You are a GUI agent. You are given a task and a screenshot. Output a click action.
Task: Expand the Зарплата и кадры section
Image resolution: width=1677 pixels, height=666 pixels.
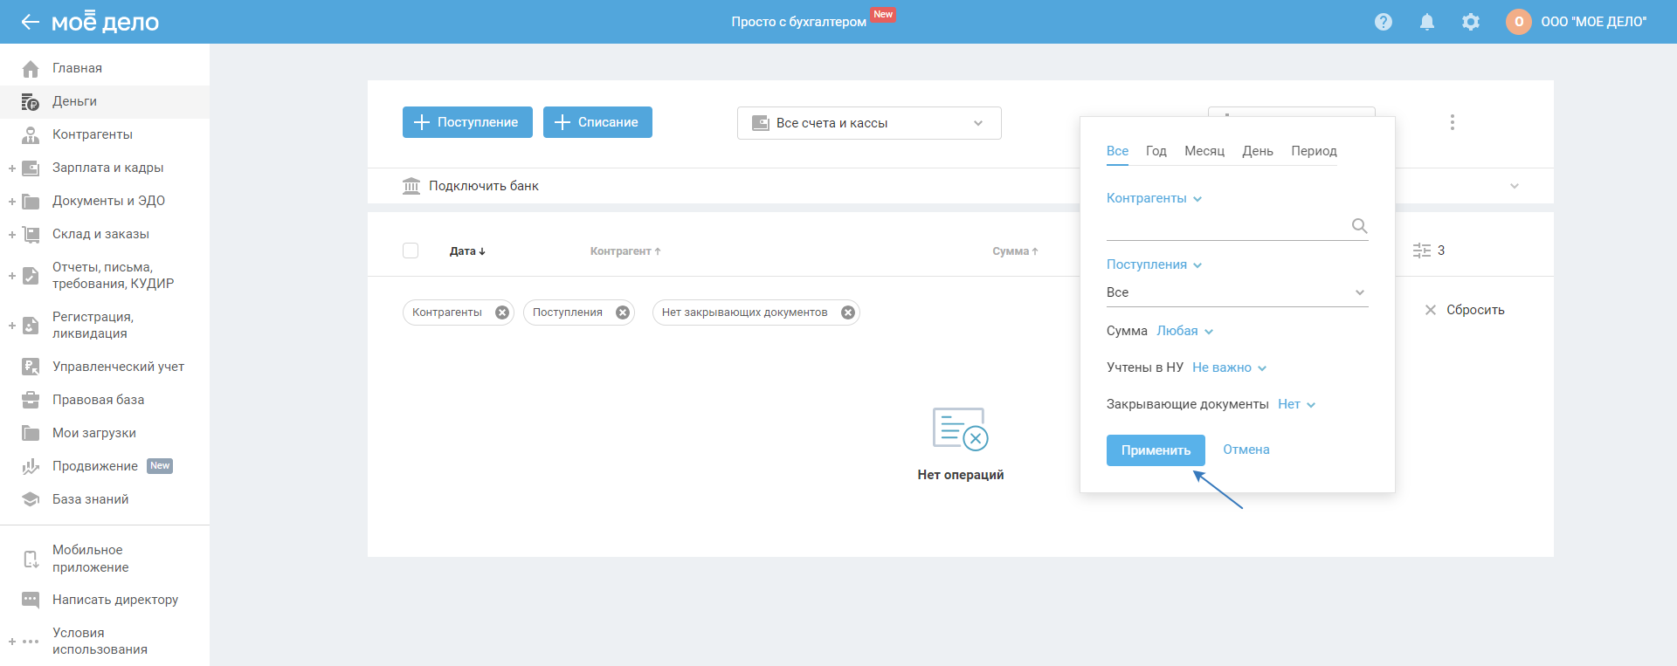pyautogui.click(x=12, y=168)
